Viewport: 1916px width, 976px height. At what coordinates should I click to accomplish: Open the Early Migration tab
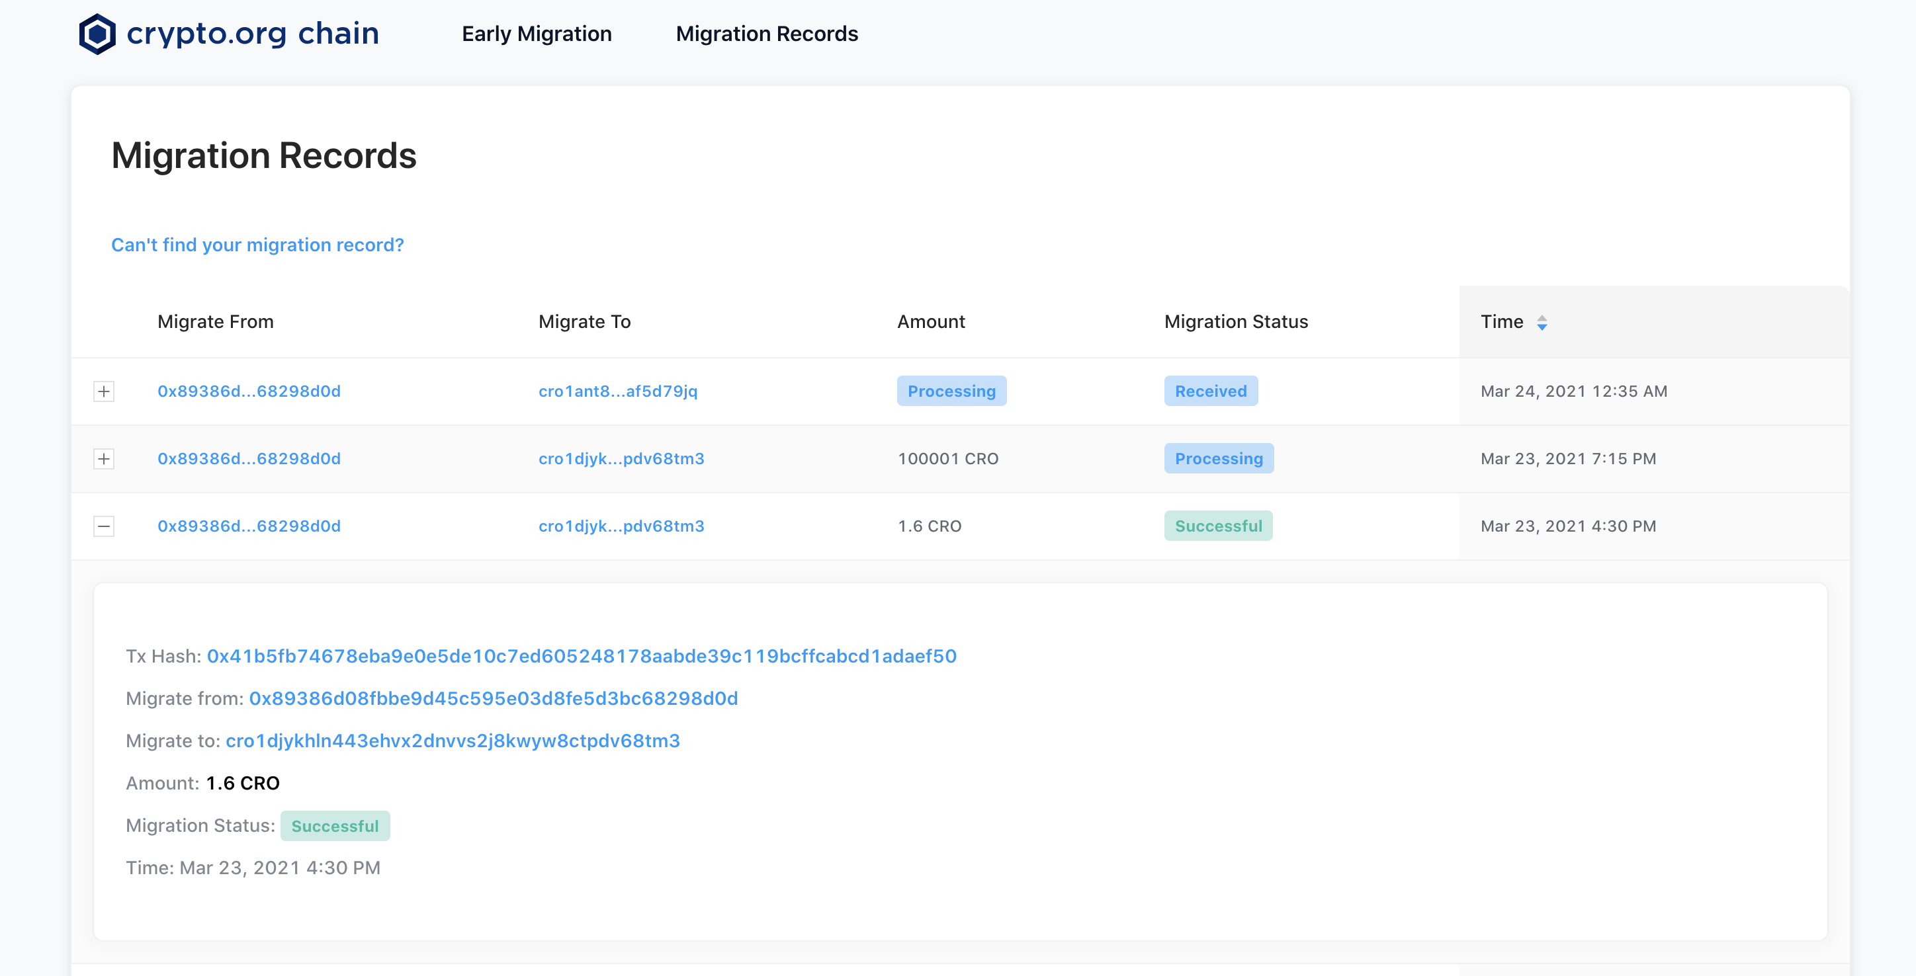pyautogui.click(x=537, y=34)
